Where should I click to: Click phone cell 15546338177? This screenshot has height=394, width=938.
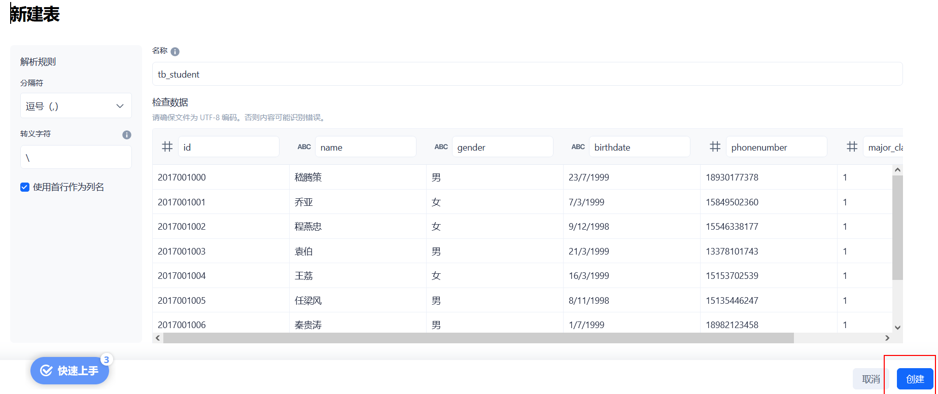pyautogui.click(x=769, y=227)
